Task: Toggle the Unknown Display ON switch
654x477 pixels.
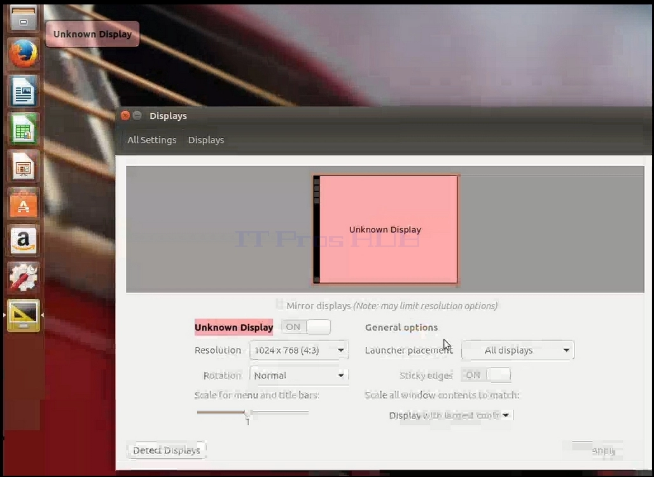Action: point(306,327)
